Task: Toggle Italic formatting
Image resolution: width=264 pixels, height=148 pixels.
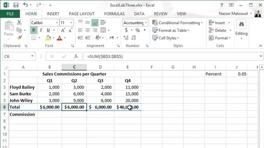Action: click(41, 30)
